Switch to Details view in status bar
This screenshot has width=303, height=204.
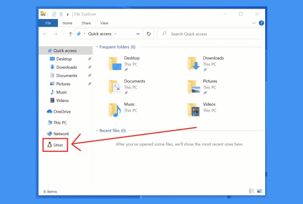tap(252, 191)
